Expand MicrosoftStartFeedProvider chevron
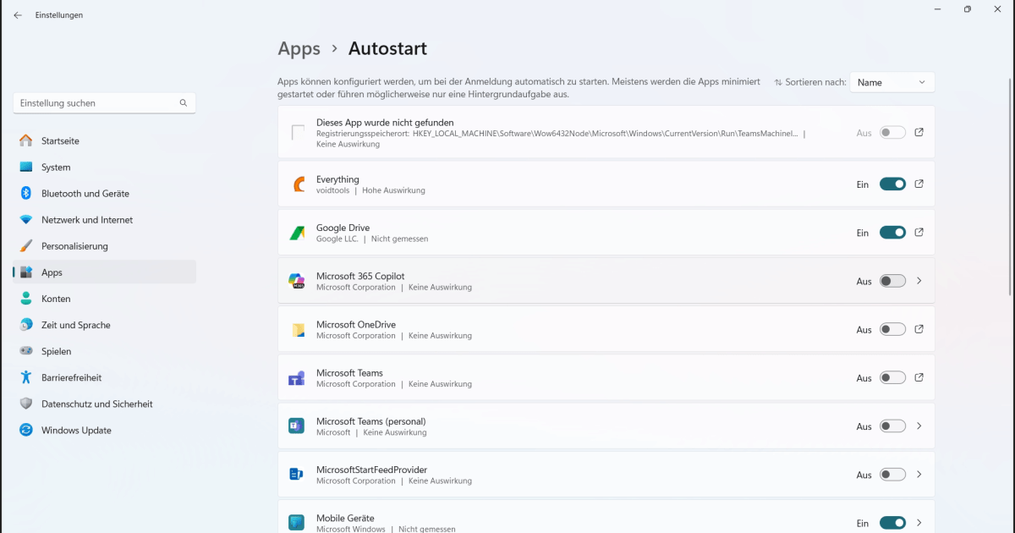 [919, 475]
